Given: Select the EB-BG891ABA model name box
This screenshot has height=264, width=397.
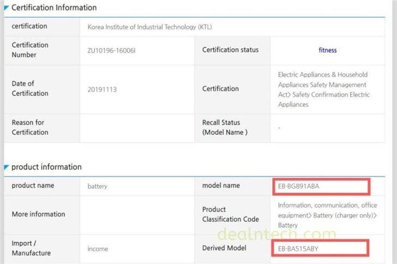Looking at the screenshot, I should pyautogui.click(x=321, y=186).
